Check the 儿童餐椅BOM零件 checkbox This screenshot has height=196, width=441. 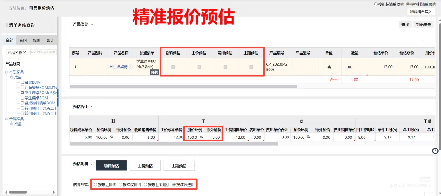pyautogui.click(x=22, y=87)
